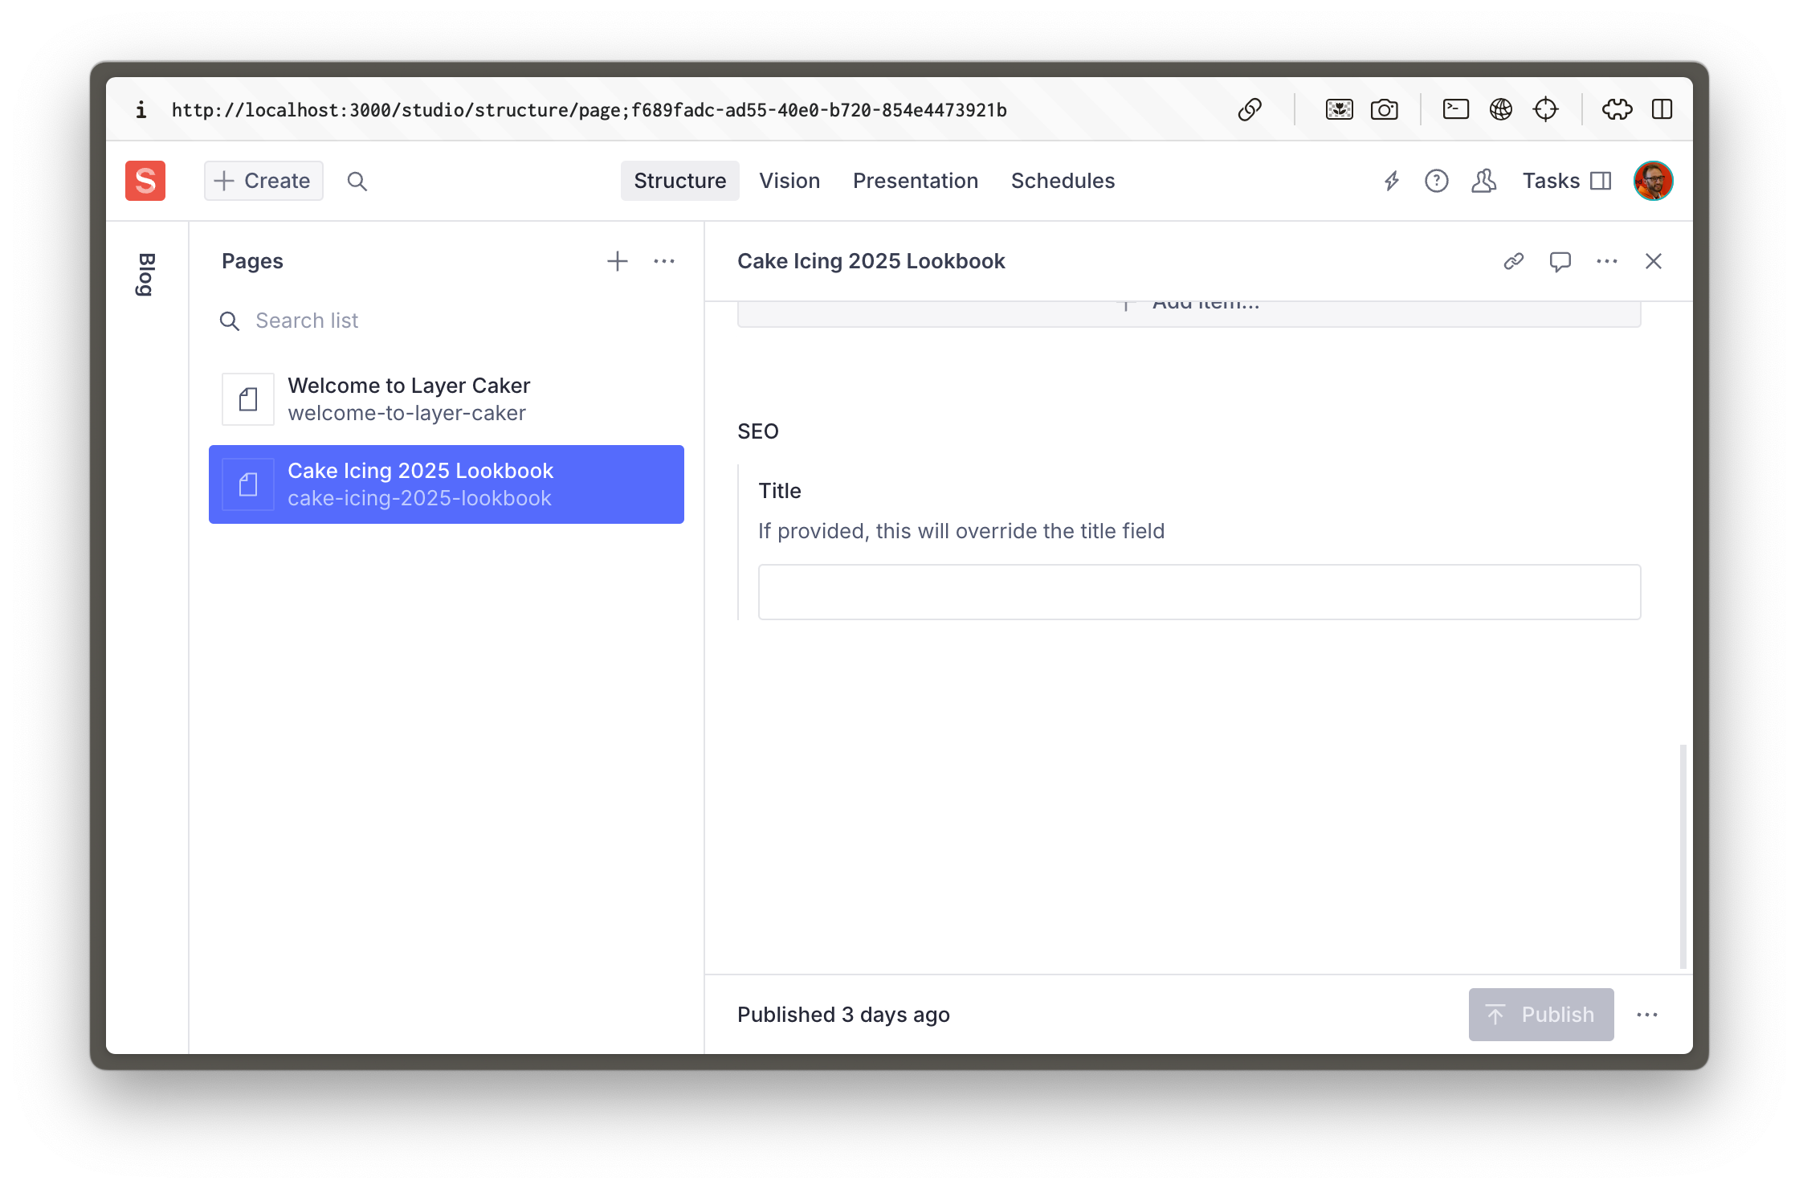Viewport: 1799px width, 1189px height.
Task: Click the URL address bar
Action: (589, 110)
